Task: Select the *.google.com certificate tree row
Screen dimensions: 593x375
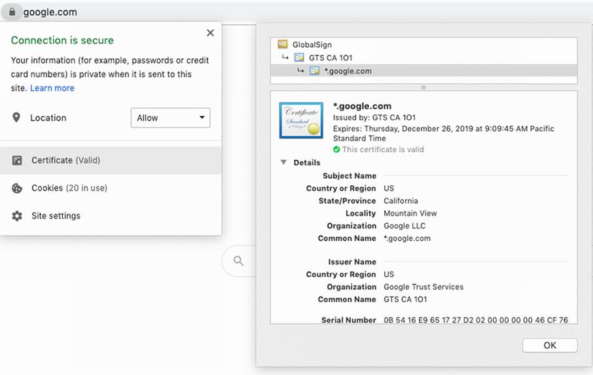Action: pyautogui.click(x=348, y=71)
